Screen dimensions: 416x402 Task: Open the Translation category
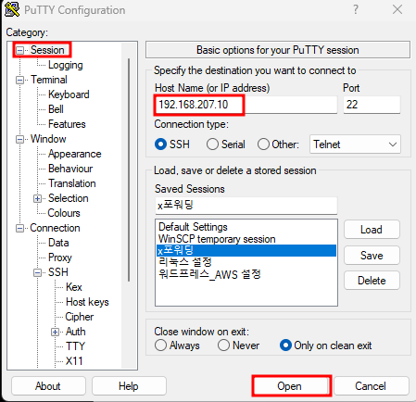[72, 183]
